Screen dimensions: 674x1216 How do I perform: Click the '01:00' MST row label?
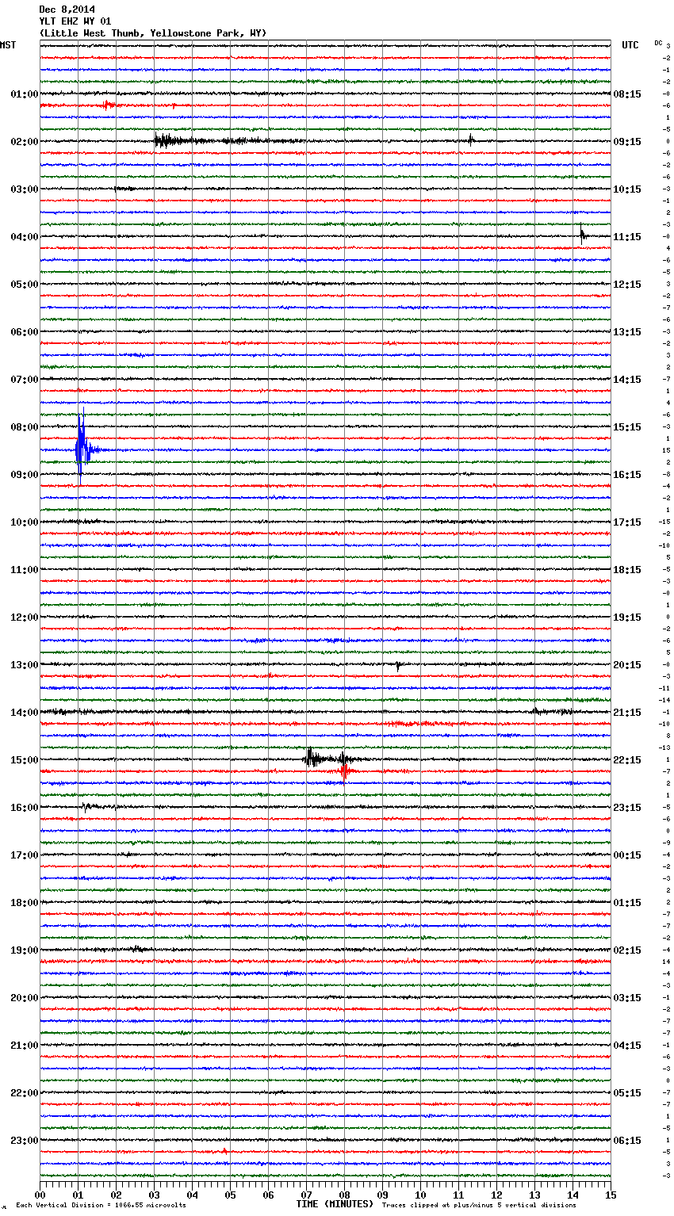tap(24, 94)
